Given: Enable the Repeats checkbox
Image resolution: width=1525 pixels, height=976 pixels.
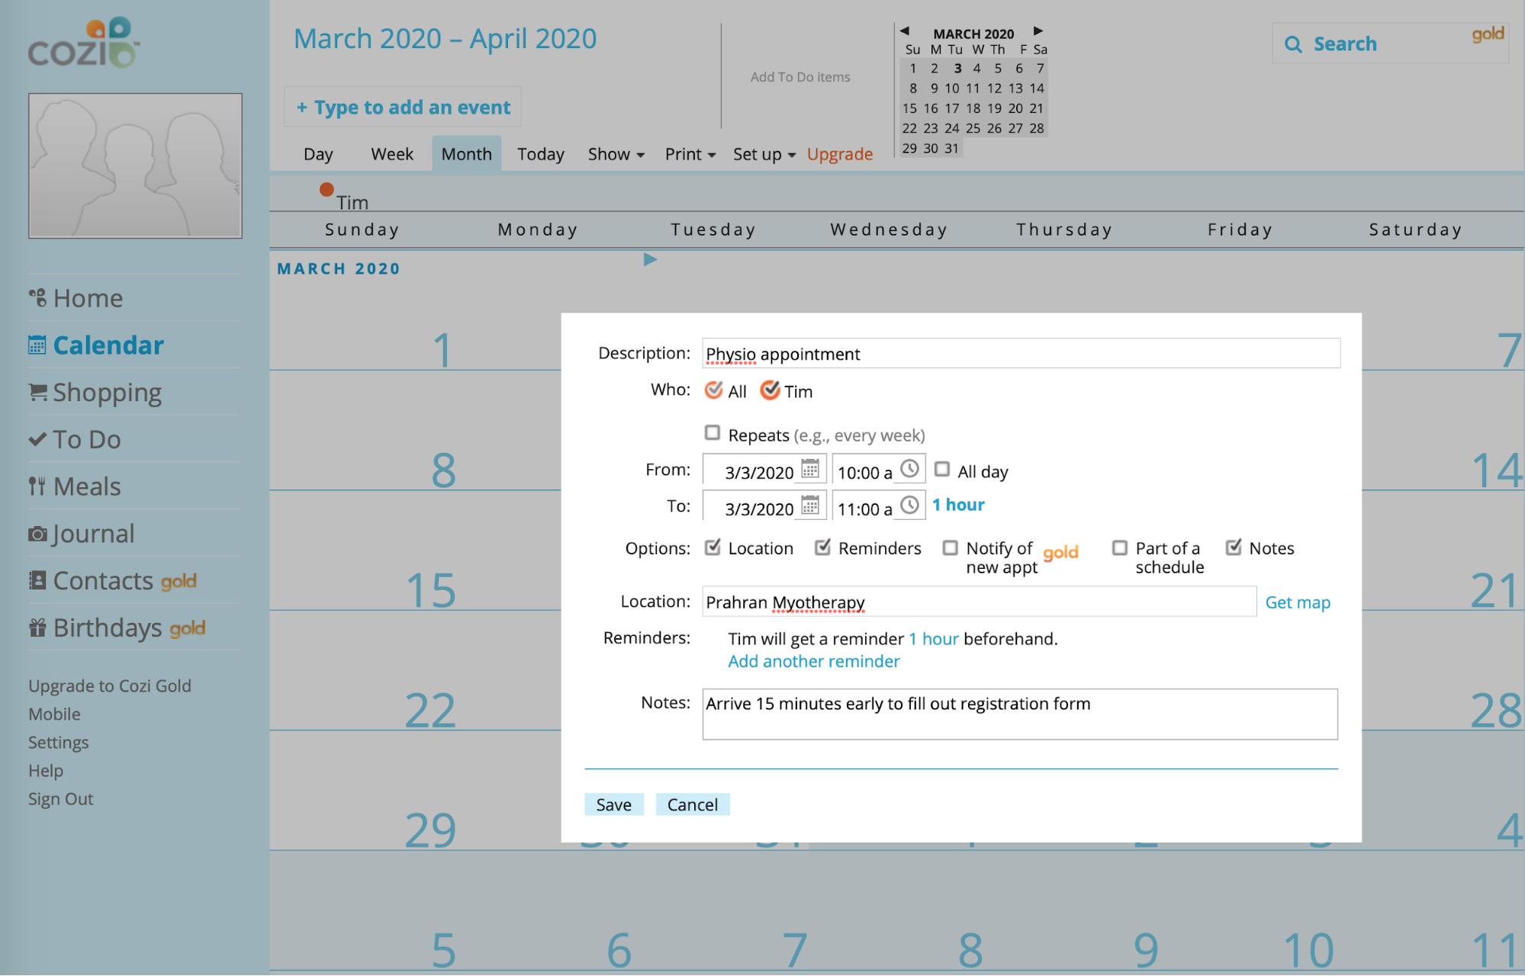Looking at the screenshot, I should coord(713,433).
